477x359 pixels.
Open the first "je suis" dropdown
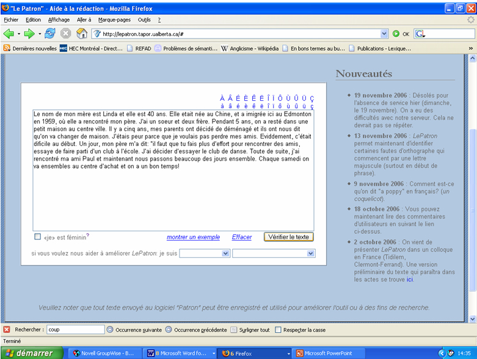205,253
